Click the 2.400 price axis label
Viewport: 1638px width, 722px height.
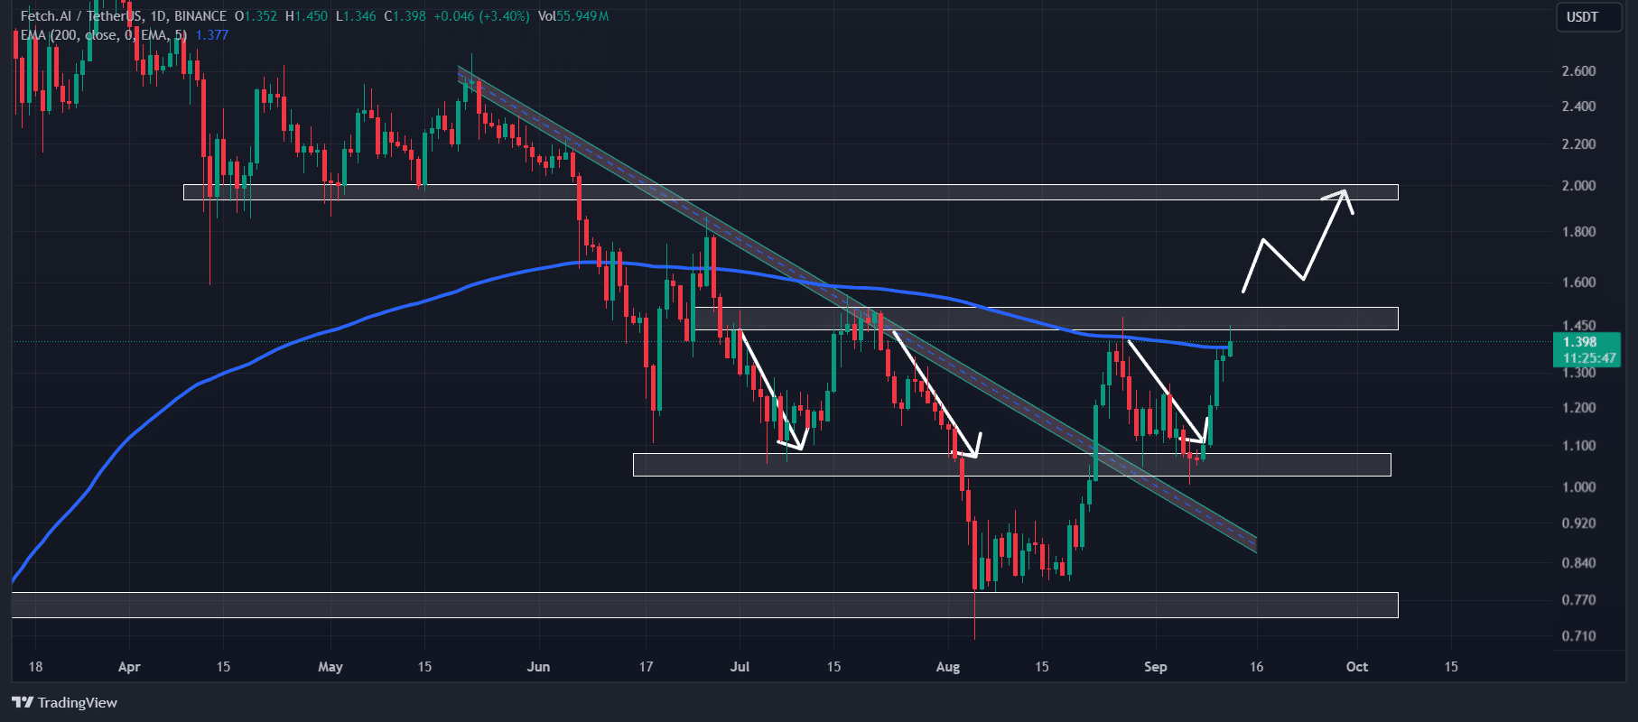[x=1578, y=106]
